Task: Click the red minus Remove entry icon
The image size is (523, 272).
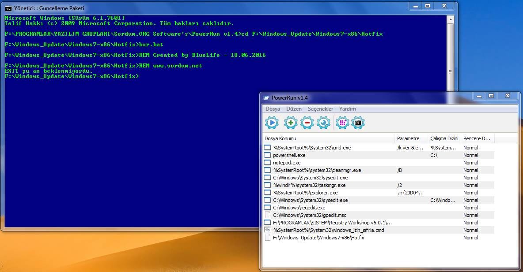Action: tap(307, 123)
